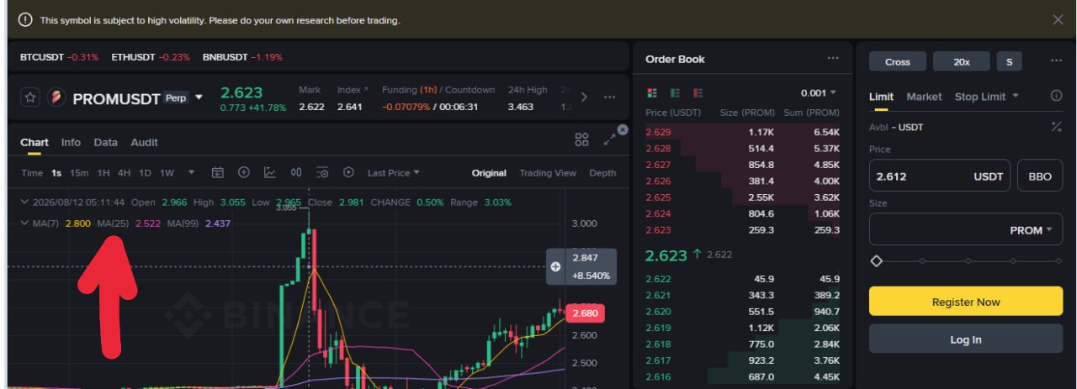The image size is (1077, 389).
Task: Select the 1H time interval
Action: click(103, 173)
